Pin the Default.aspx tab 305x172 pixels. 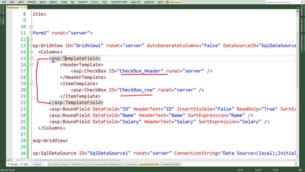22,7
